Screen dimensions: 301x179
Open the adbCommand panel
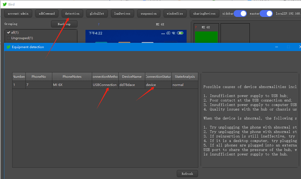[x=47, y=13]
